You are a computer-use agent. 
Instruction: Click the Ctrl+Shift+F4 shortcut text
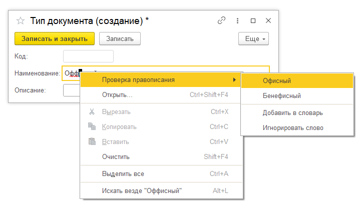(209, 95)
